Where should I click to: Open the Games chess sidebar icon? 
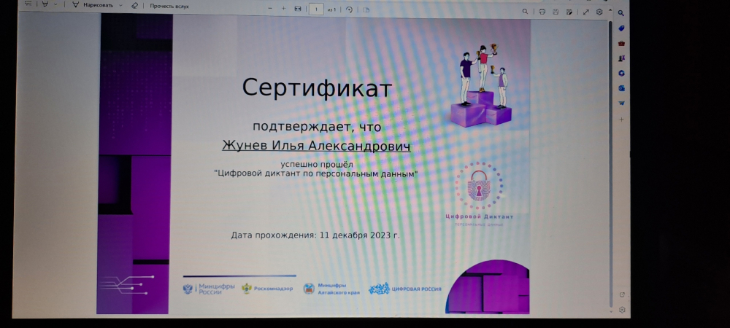pos(621,58)
